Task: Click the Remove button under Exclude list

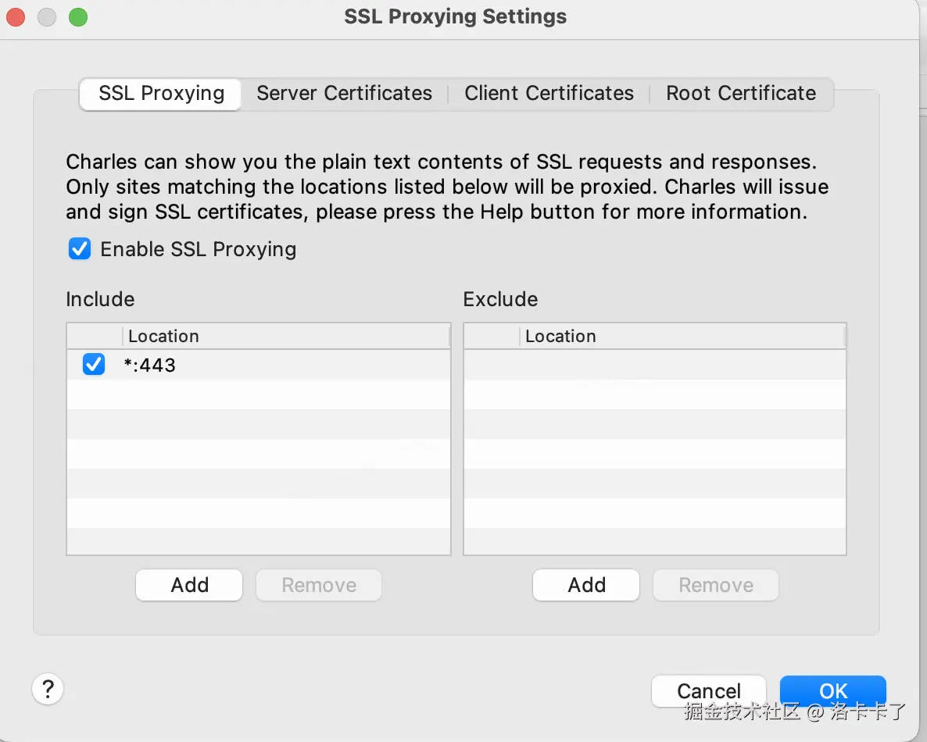Action: tap(716, 585)
